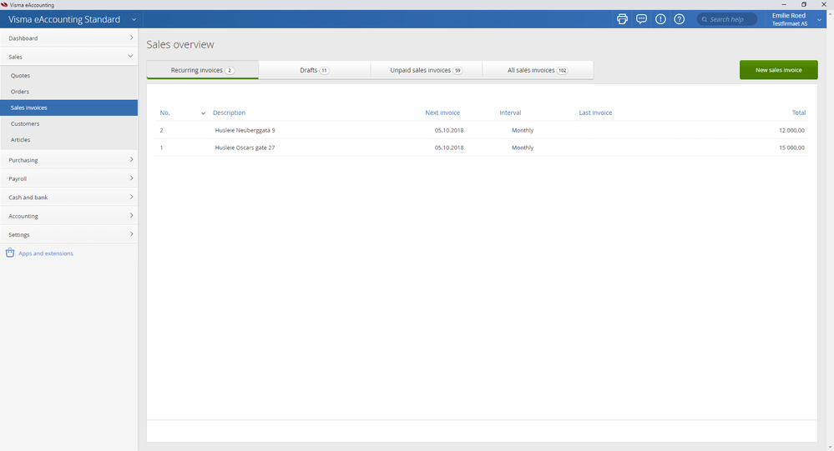
Task: Expand the Settings menu section
Action: (x=69, y=234)
